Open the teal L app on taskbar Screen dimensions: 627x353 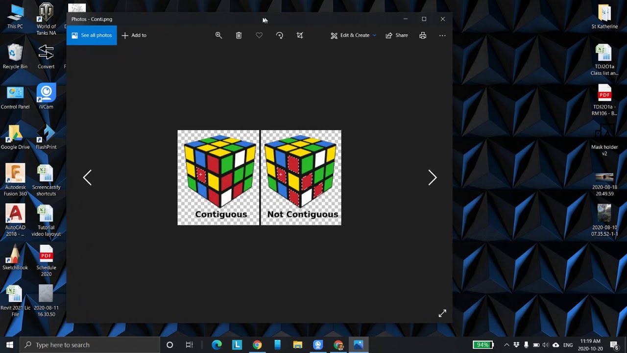coord(237,345)
